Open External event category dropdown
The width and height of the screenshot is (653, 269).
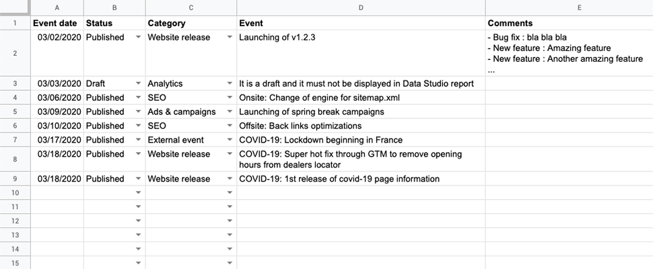point(230,140)
